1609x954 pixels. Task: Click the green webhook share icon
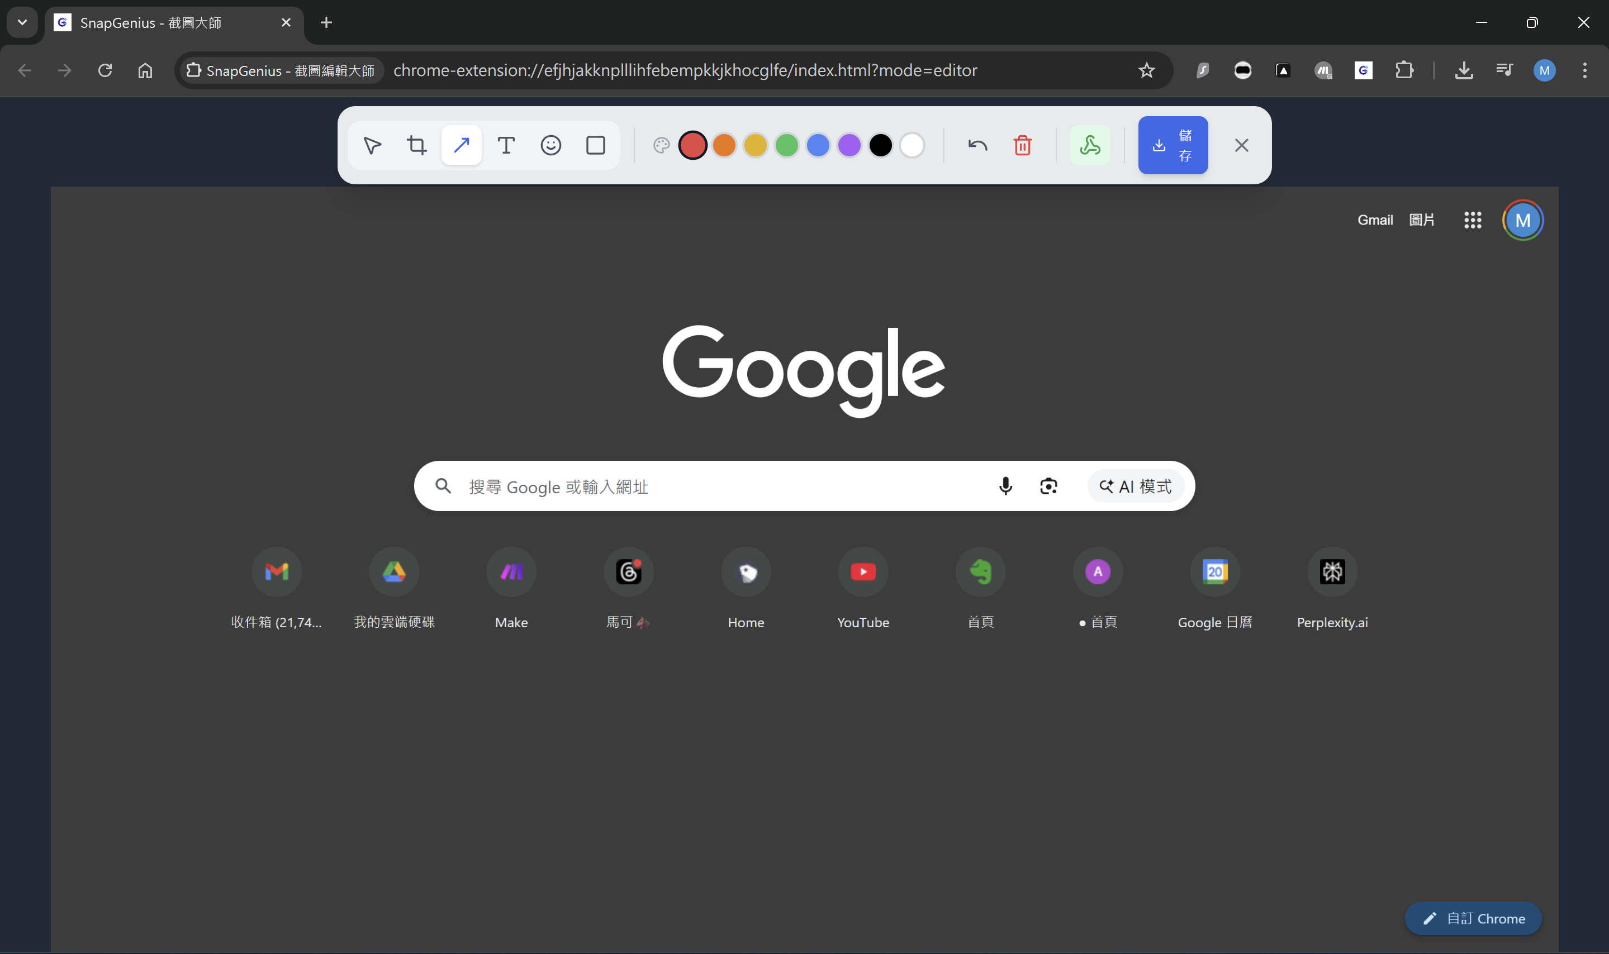click(x=1090, y=145)
